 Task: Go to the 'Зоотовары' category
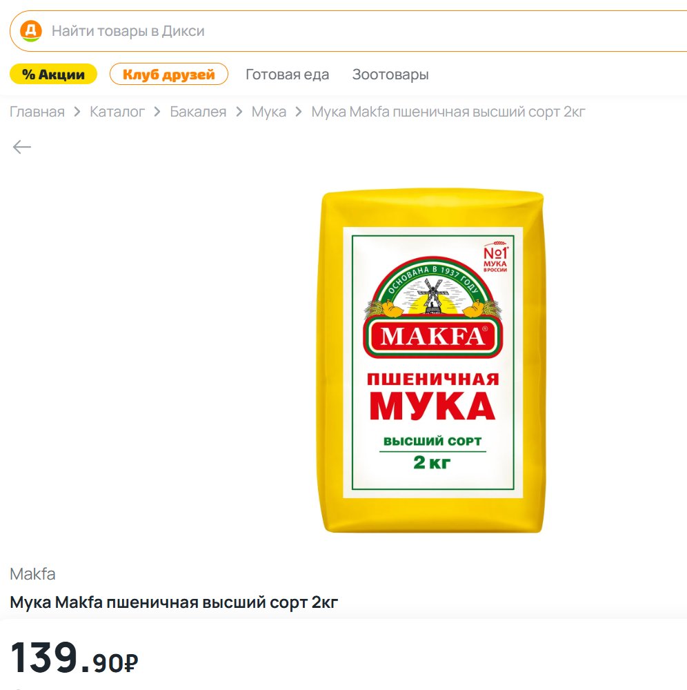pos(390,75)
